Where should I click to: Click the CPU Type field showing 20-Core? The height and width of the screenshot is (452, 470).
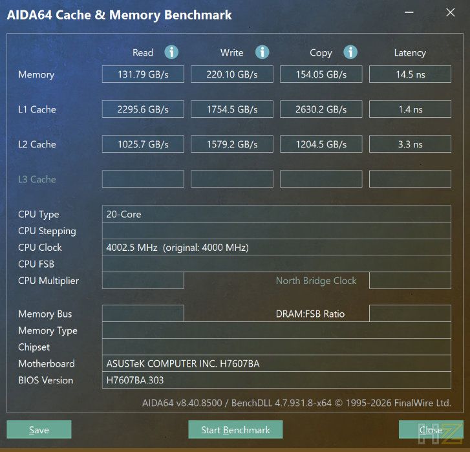[276, 214]
